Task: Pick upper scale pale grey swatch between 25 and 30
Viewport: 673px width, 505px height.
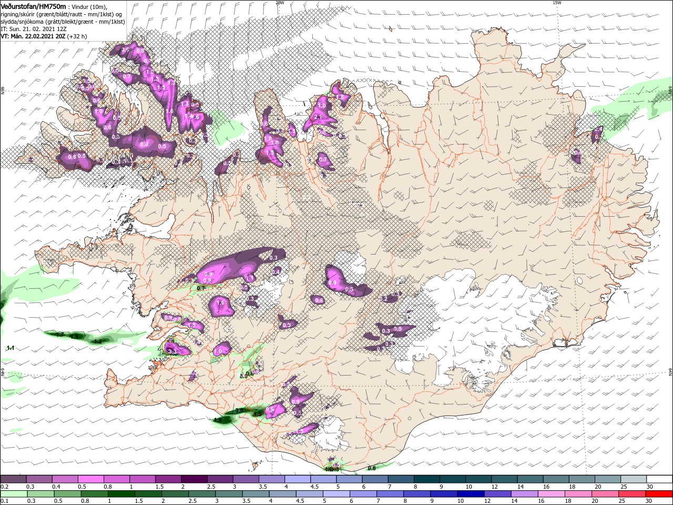Action: (x=633, y=479)
